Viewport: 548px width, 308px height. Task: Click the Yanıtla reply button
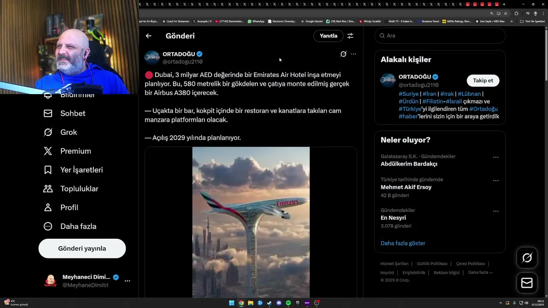pyautogui.click(x=328, y=36)
